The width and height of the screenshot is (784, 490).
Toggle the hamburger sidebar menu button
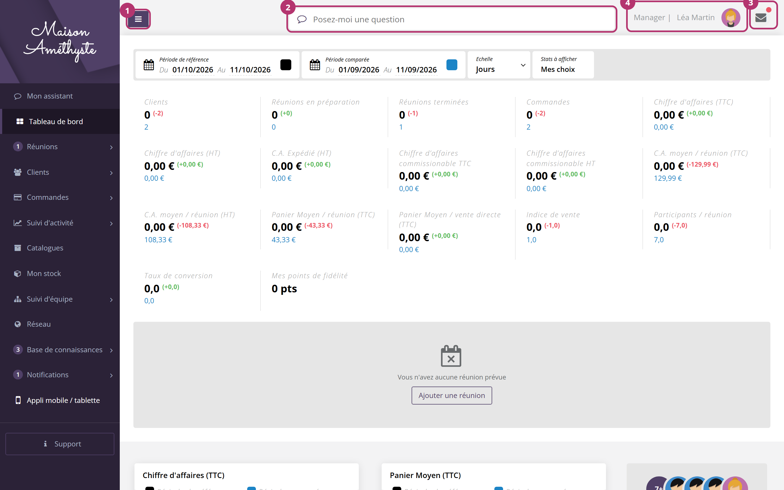click(138, 19)
